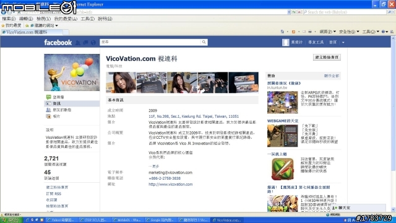Open the View menu in Internet Explorer
Image resolution: width=396 pixels, height=223 pixels.
click(43, 19)
